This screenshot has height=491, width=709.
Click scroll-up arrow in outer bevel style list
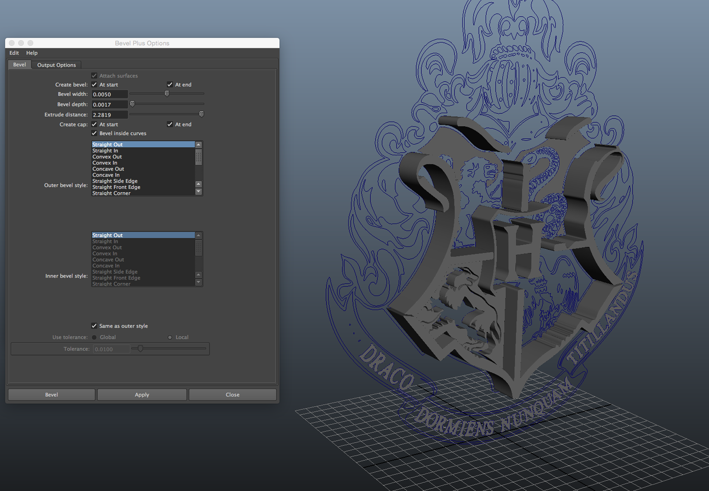pyautogui.click(x=198, y=145)
